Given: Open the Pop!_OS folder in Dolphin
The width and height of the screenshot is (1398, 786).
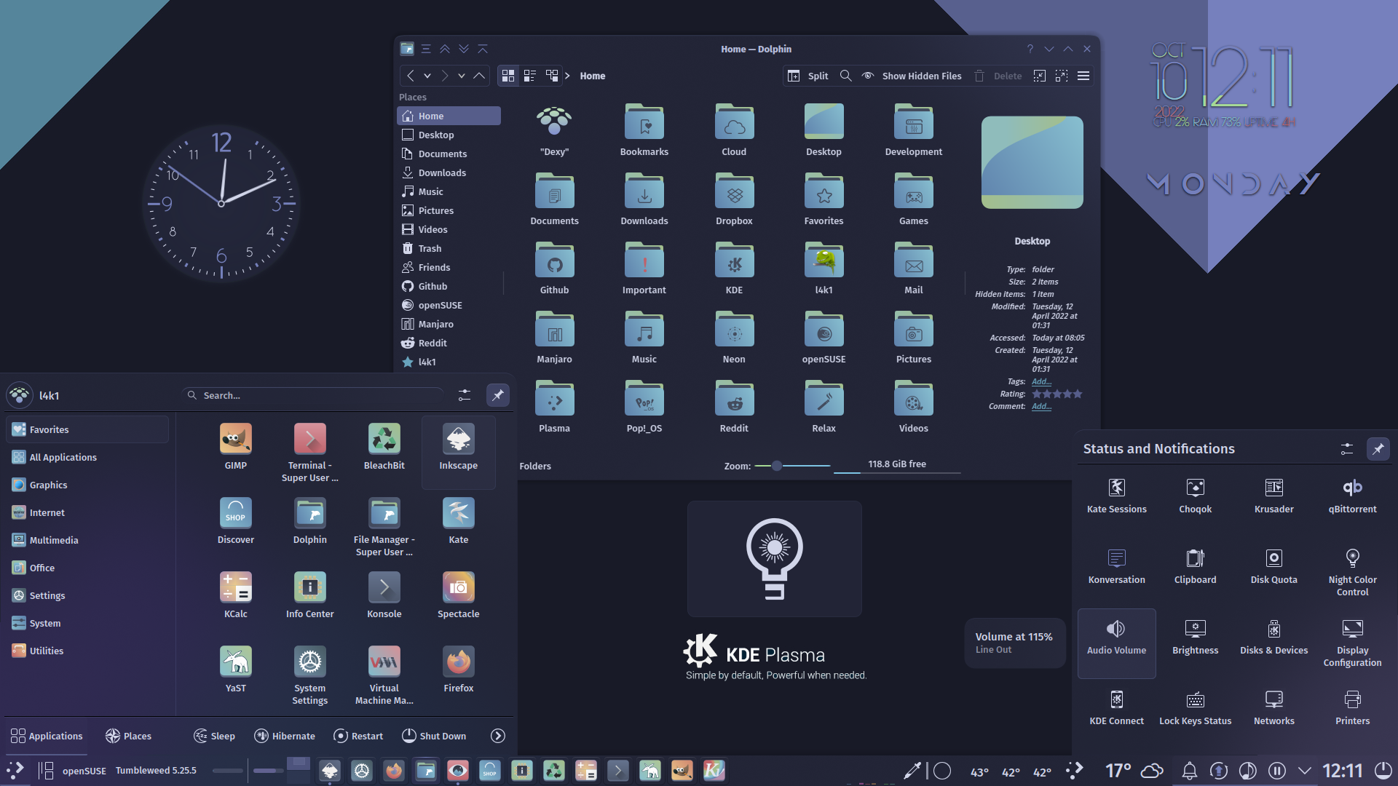Looking at the screenshot, I should pyautogui.click(x=644, y=408).
